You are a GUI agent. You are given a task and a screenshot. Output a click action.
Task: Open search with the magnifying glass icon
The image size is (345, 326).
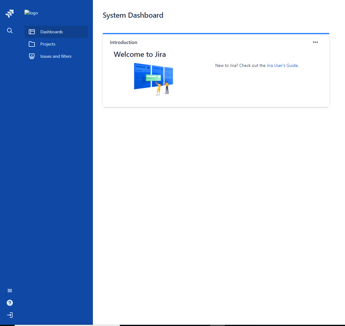pos(10,31)
